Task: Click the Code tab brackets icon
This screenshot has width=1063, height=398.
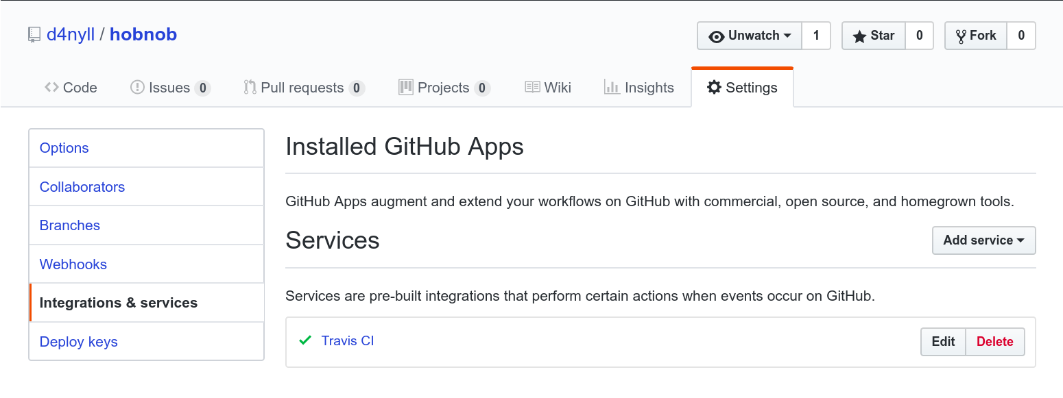Action: [51, 87]
